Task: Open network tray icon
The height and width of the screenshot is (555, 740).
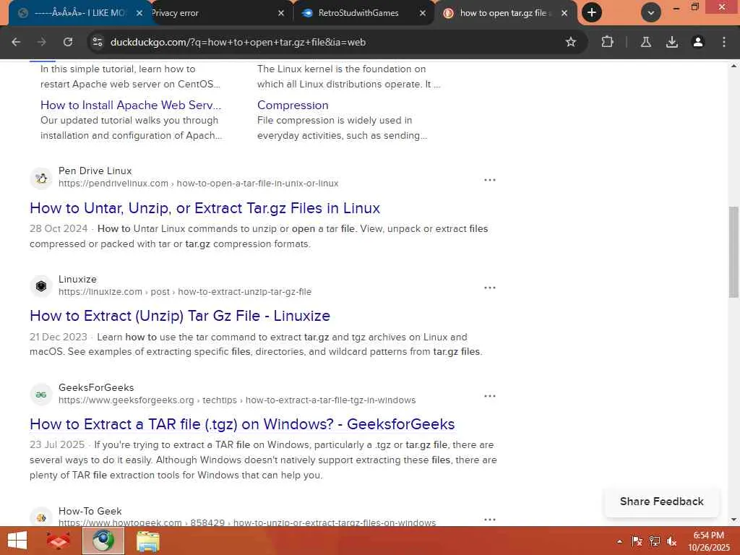Action: pos(654,541)
